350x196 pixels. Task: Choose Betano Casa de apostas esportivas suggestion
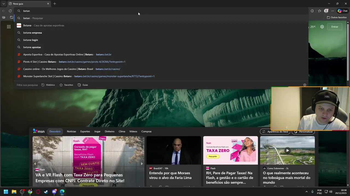coord(161,25)
